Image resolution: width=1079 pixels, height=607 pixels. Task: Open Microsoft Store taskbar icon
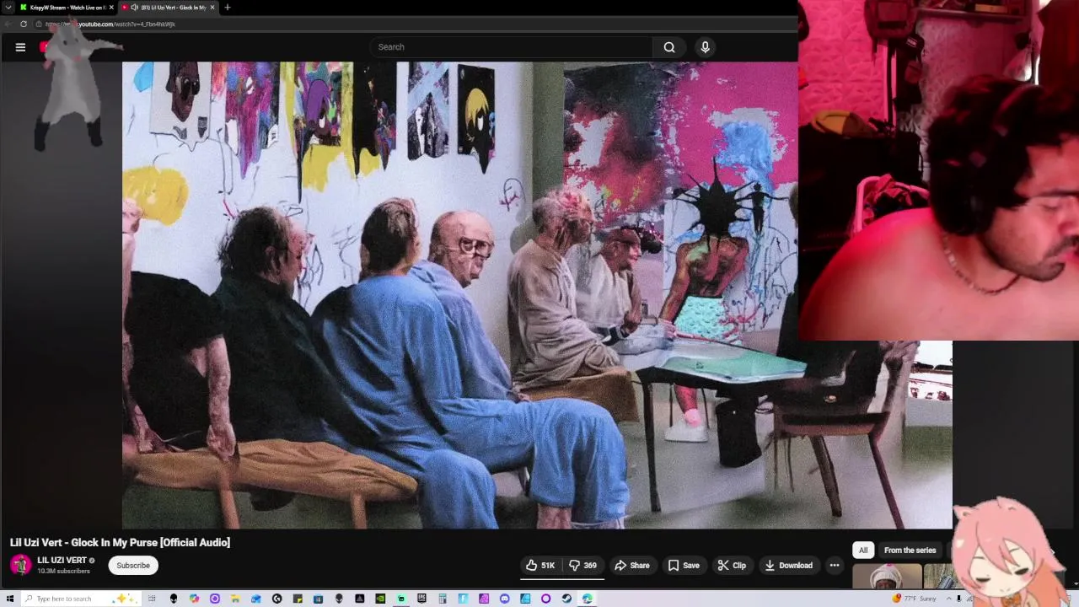318,599
